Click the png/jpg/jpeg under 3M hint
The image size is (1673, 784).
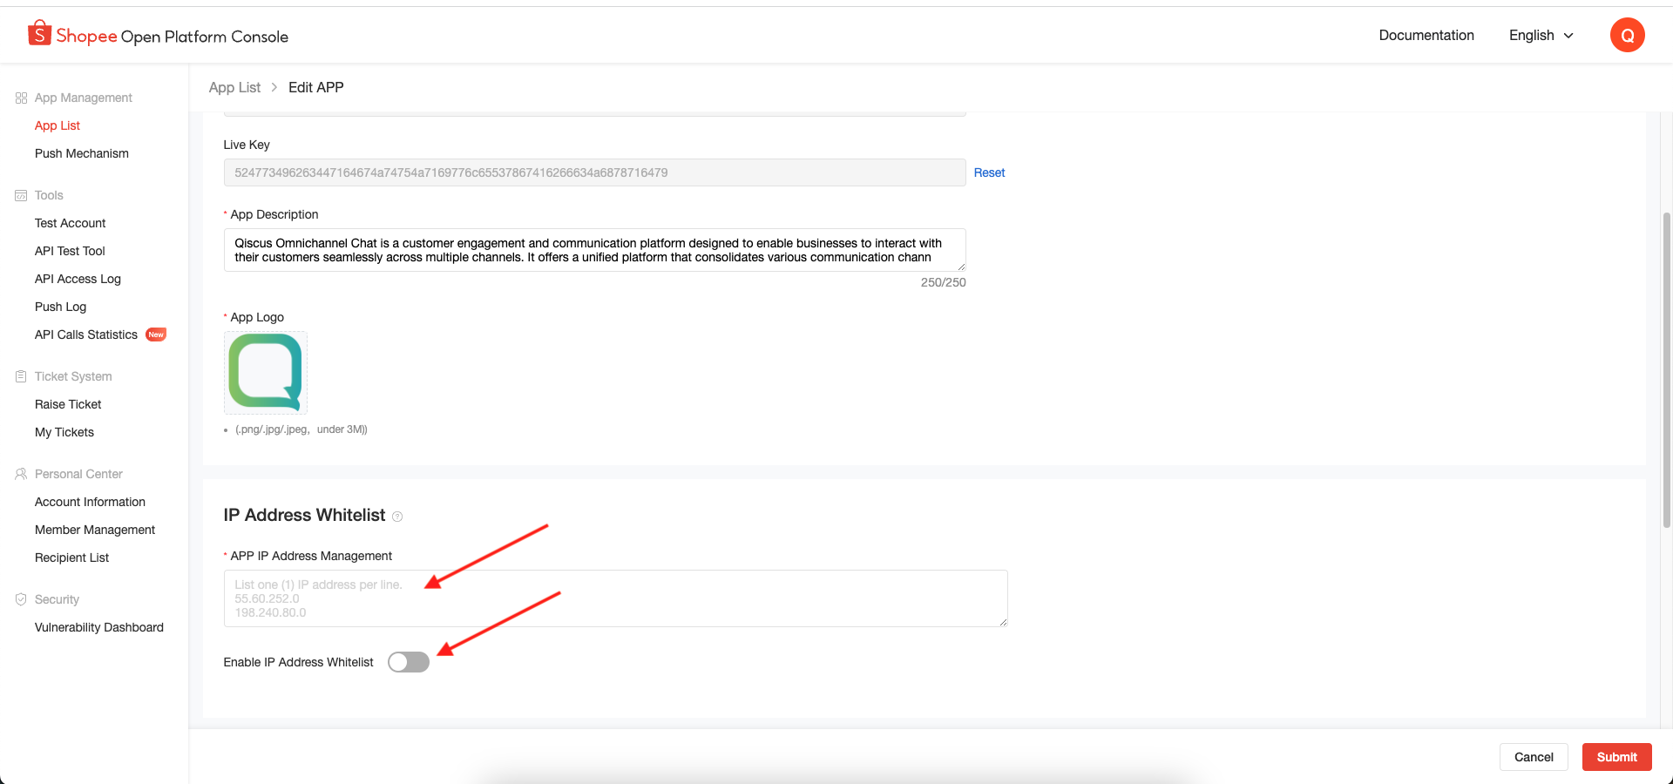301,429
